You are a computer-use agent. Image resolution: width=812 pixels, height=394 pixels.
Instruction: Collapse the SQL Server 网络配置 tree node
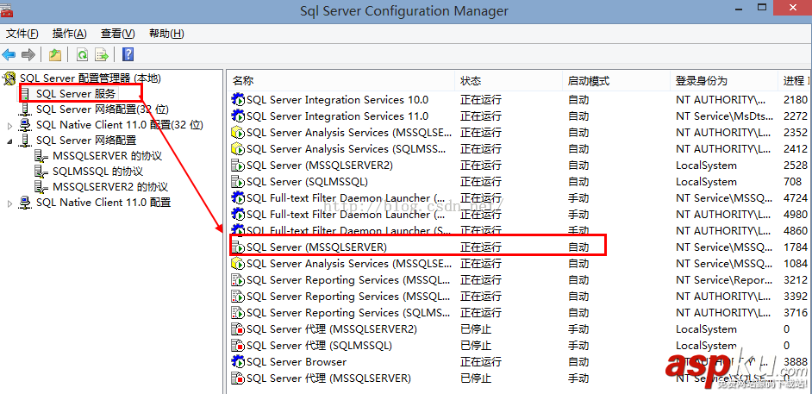(10, 141)
